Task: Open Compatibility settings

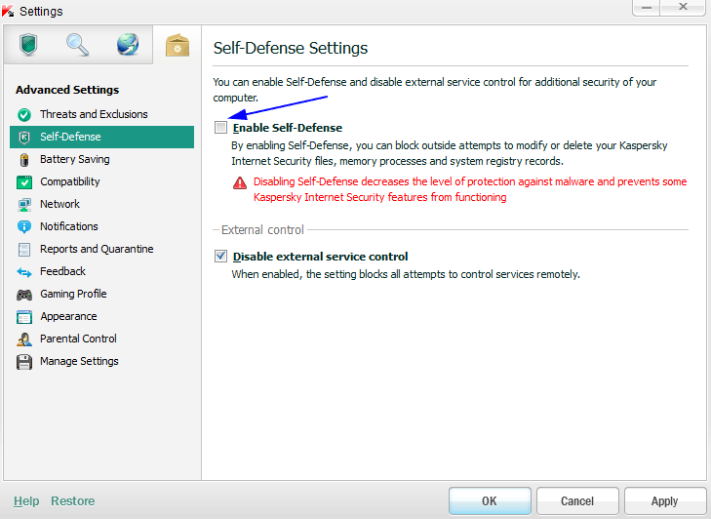Action: click(70, 181)
